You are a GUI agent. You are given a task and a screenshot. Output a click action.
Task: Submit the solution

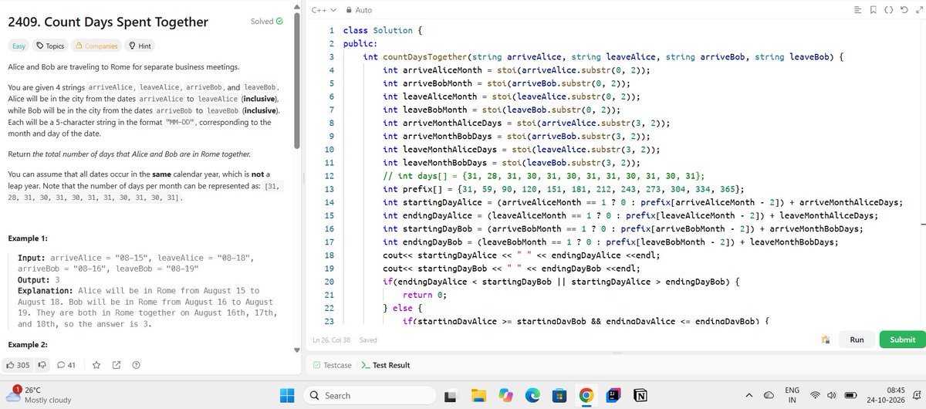[x=902, y=340]
